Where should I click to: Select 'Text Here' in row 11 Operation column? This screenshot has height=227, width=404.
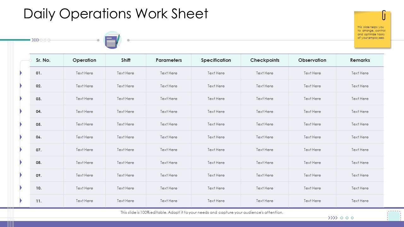tap(84, 201)
